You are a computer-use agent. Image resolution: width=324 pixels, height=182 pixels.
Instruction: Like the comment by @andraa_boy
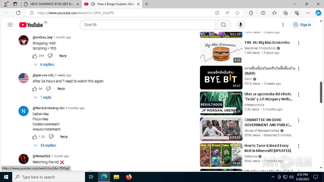[x=35, y=56]
